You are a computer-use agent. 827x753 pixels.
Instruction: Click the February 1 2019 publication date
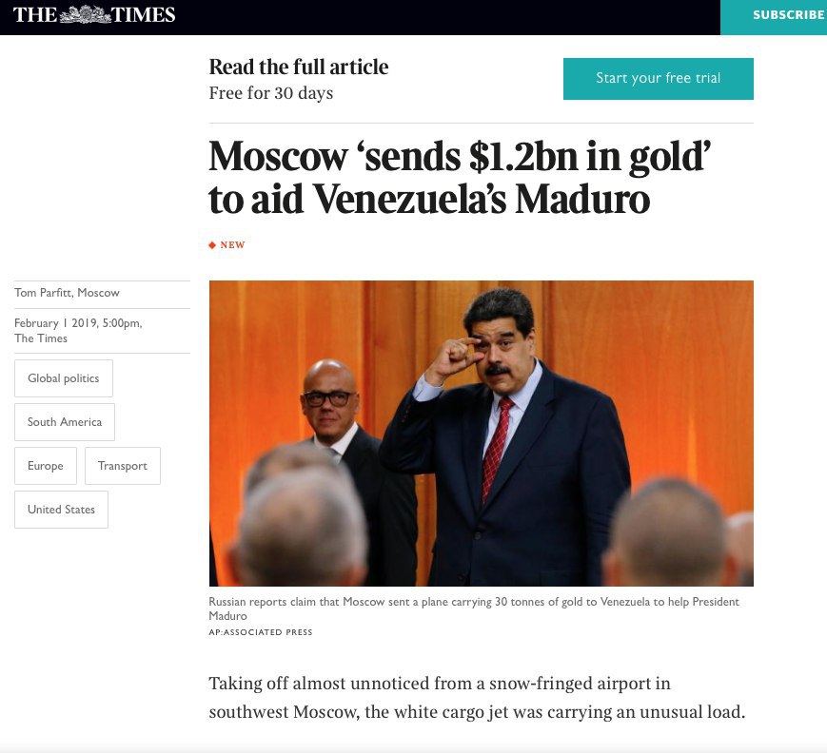[78, 323]
